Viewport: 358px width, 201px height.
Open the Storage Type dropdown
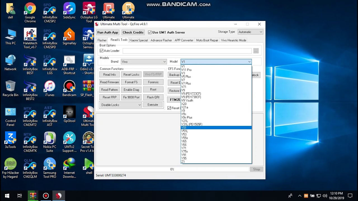pyautogui.click(x=250, y=32)
